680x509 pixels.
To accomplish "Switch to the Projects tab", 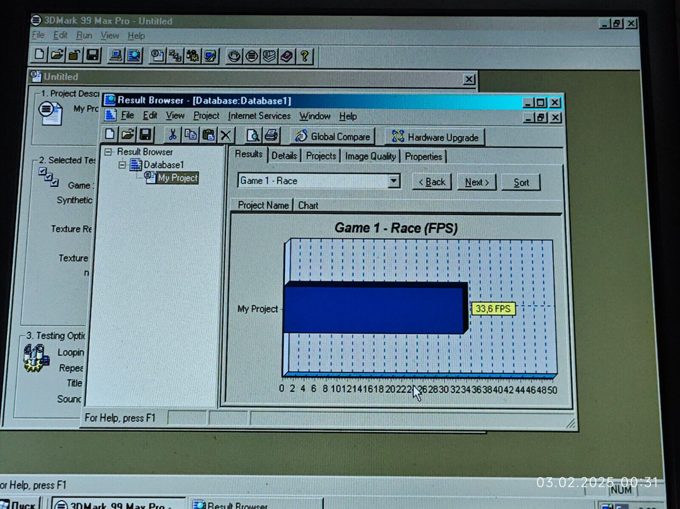I will (321, 156).
